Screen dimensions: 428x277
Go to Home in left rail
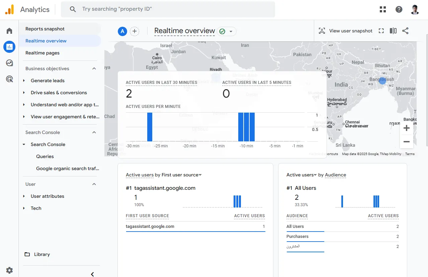pos(9,31)
